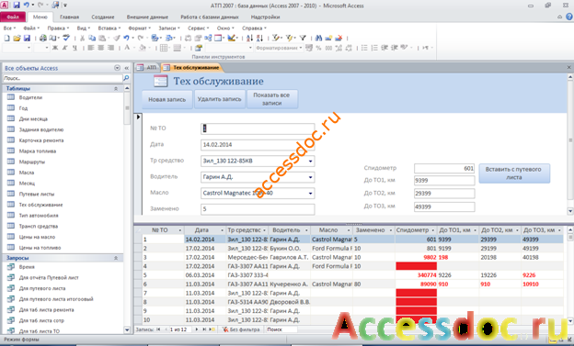Screen dimensions: 574x346
Task: Click the Дата field with 14.02.2014
Action: click(x=258, y=145)
